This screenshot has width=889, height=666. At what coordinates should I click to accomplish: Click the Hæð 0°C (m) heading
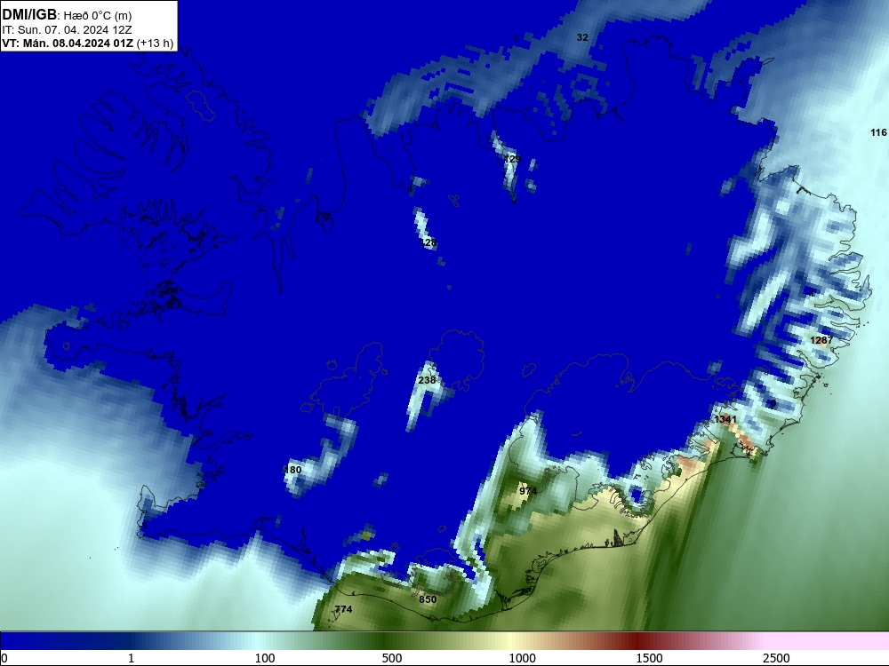click(97, 16)
